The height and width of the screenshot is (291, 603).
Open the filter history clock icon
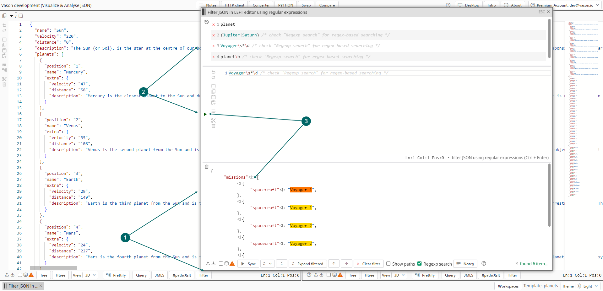click(206, 22)
